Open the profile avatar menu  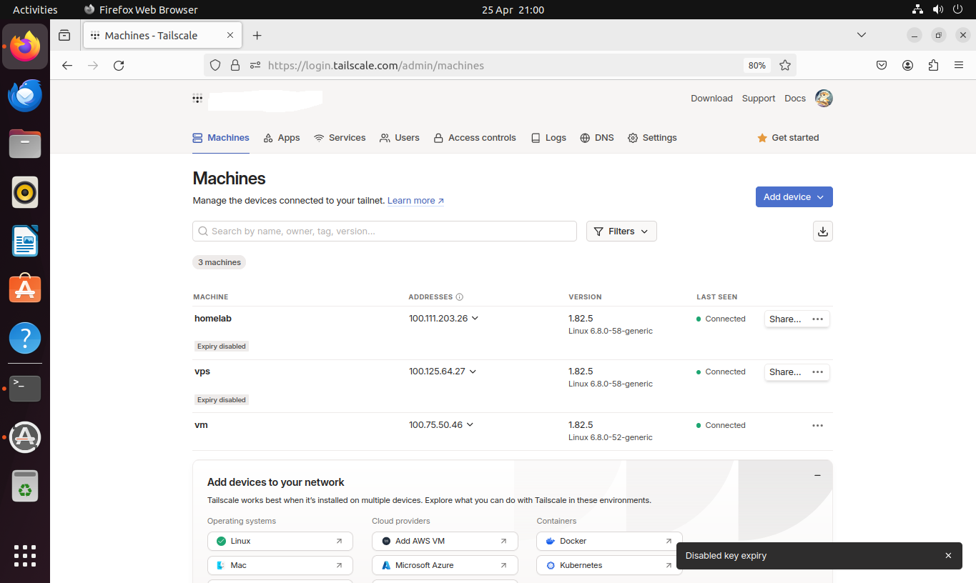click(823, 99)
